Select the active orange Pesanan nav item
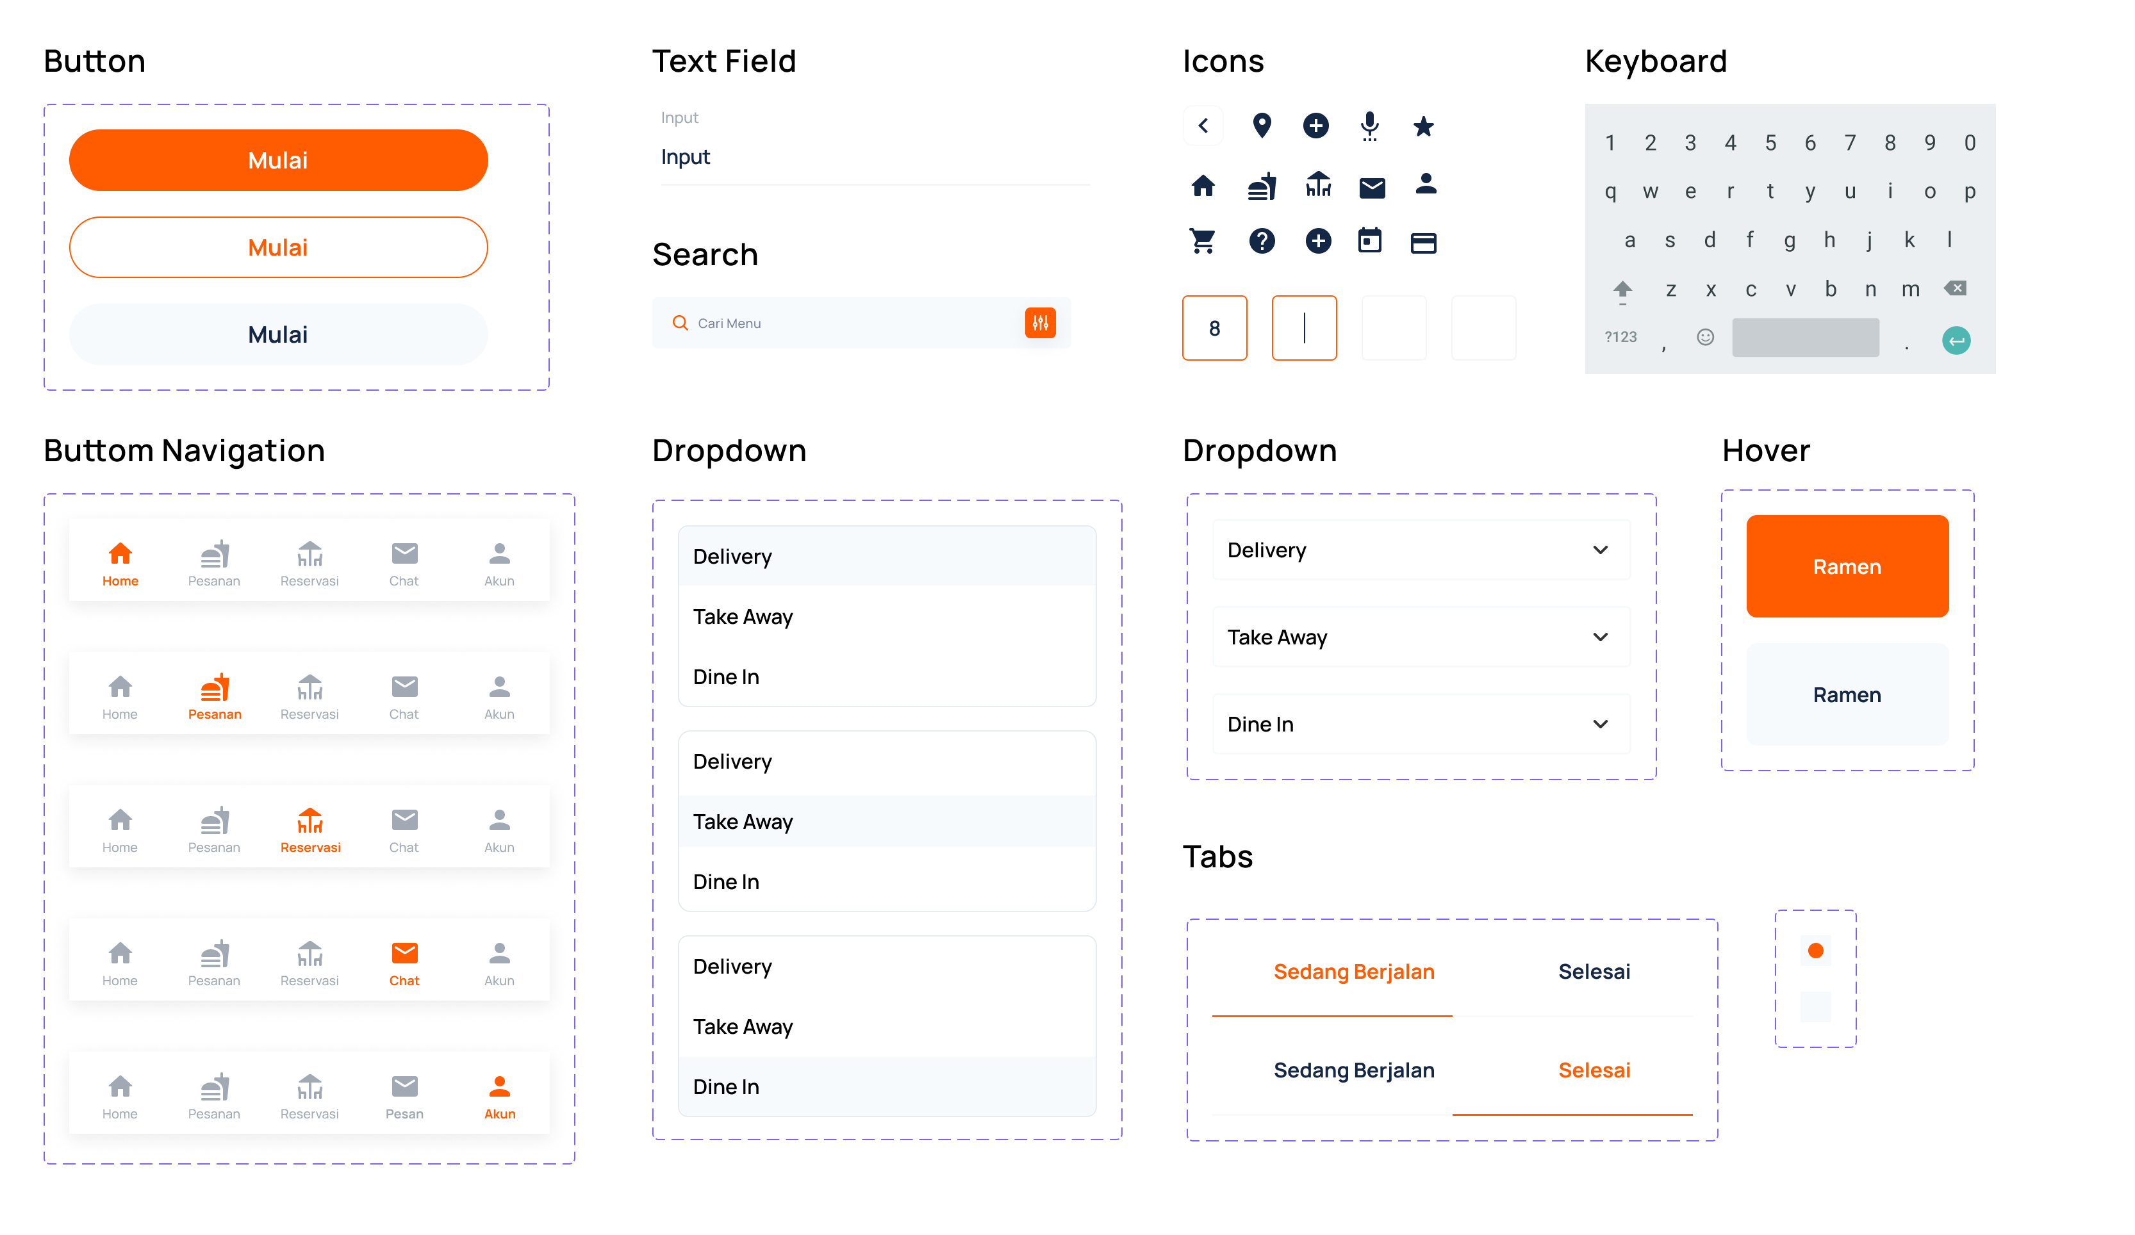The height and width of the screenshot is (1235, 2135). pyautogui.click(x=215, y=697)
